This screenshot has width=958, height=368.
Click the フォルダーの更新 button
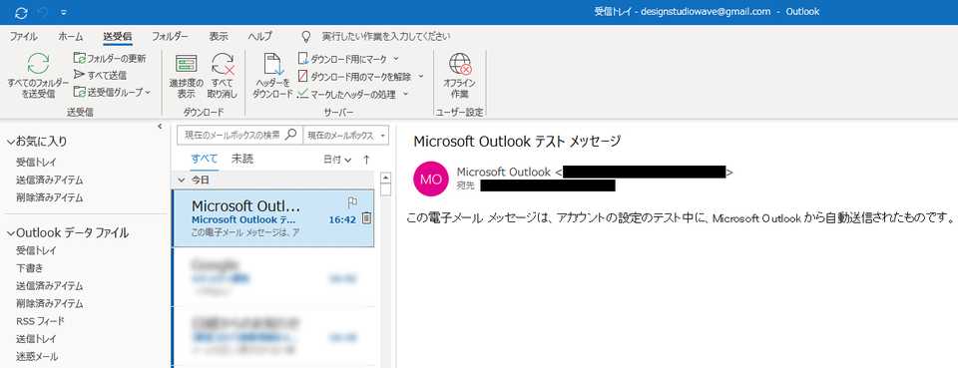coord(110,59)
